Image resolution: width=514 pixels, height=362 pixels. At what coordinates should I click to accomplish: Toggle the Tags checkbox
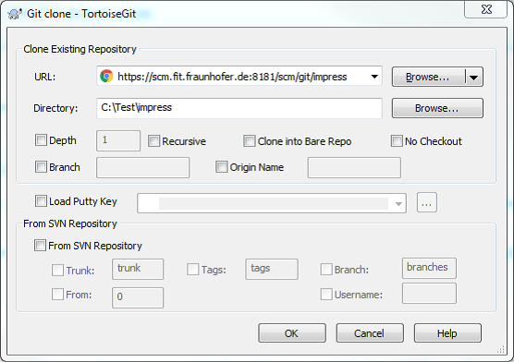192,270
